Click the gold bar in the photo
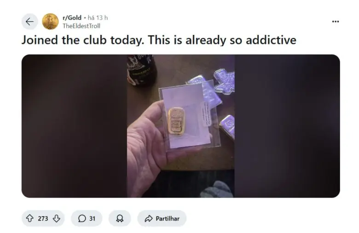The height and width of the screenshot is (233, 359). click(176, 121)
